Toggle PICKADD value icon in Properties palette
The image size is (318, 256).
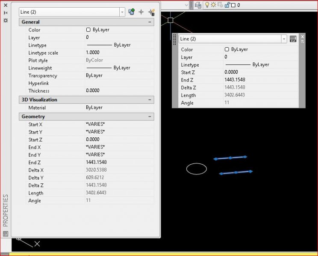pyautogui.click(x=131, y=12)
